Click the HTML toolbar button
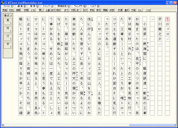Screen dimensions: 178x128 11,10
